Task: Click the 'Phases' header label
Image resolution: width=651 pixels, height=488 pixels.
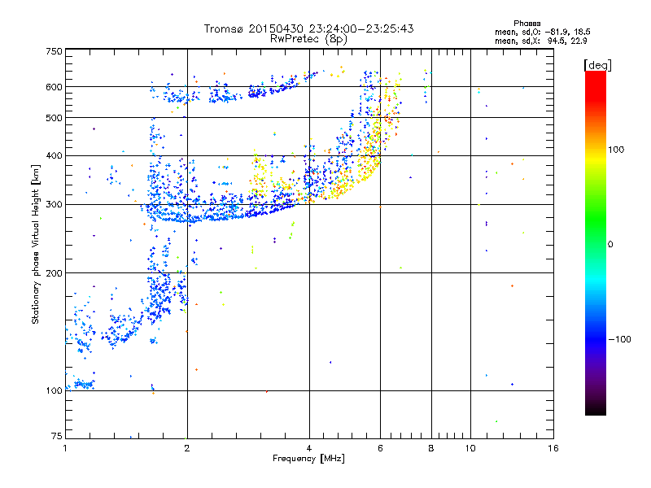Action: pos(526,24)
